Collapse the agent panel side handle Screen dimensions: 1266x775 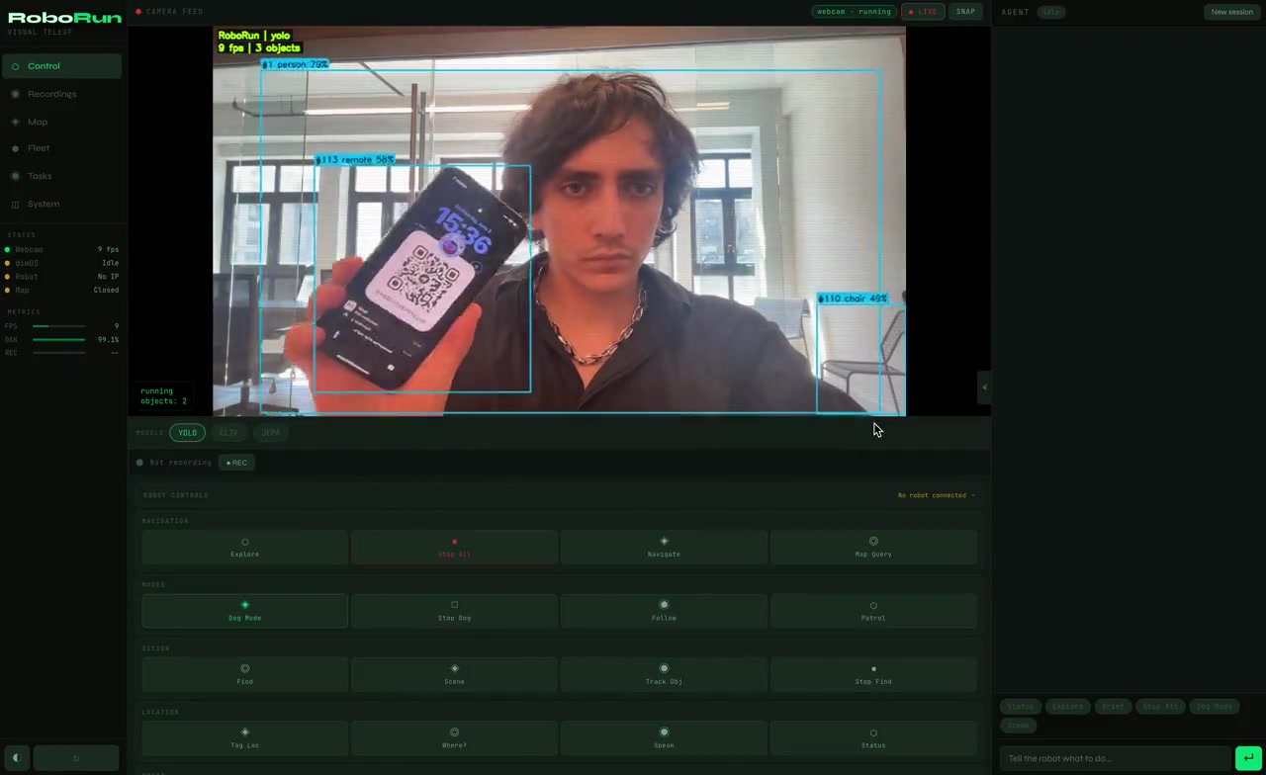pos(984,387)
